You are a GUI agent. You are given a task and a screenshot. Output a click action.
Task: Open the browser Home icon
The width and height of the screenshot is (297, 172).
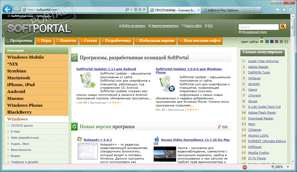click(277, 10)
